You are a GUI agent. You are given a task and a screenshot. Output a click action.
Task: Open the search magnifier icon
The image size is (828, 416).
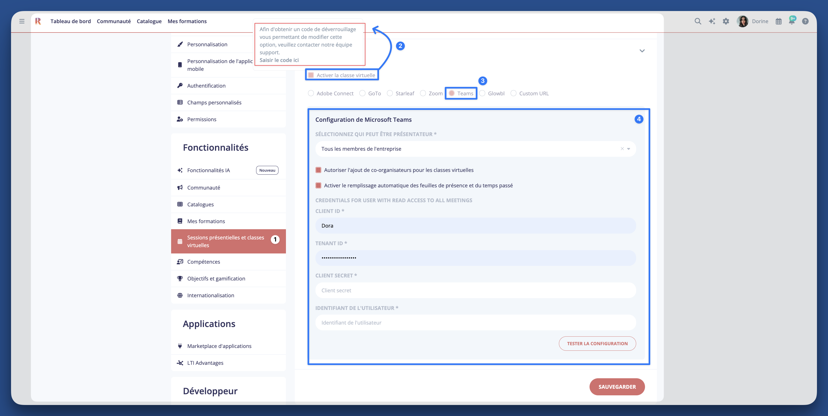697,21
